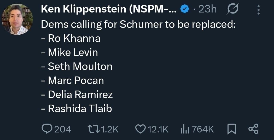
Task: Click the 12.1K likes count
Action: tap(158, 129)
